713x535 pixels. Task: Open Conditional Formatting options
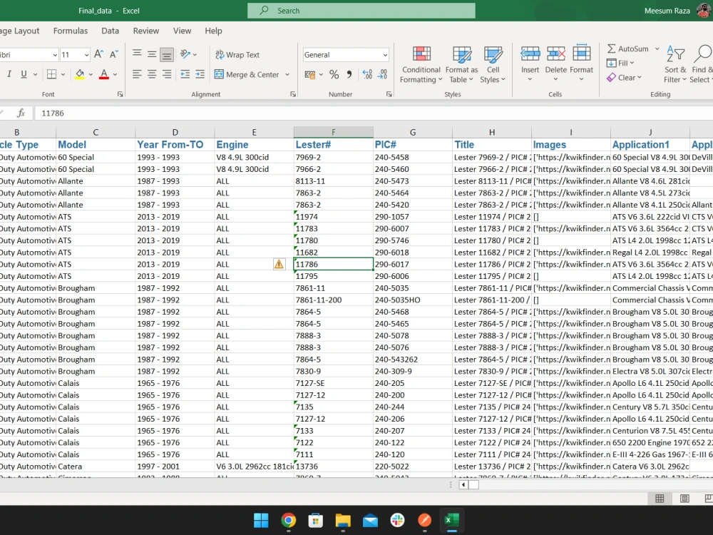pyautogui.click(x=421, y=63)
